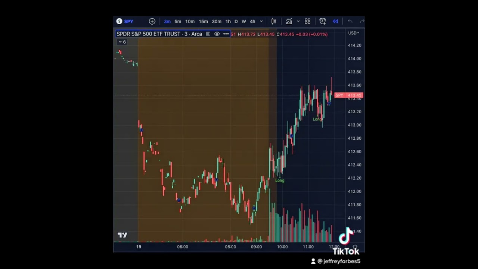Image resolution: width=478 pixels, height=269 pixels.
Task: Click the L413.45 low value
Action: (266, 34)
